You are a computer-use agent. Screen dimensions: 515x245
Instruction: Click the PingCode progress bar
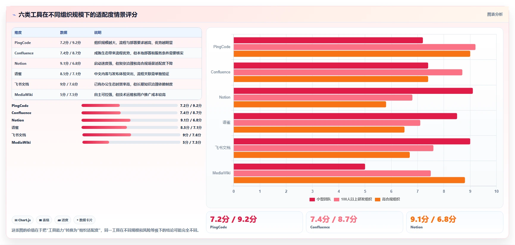pos(129,105)
